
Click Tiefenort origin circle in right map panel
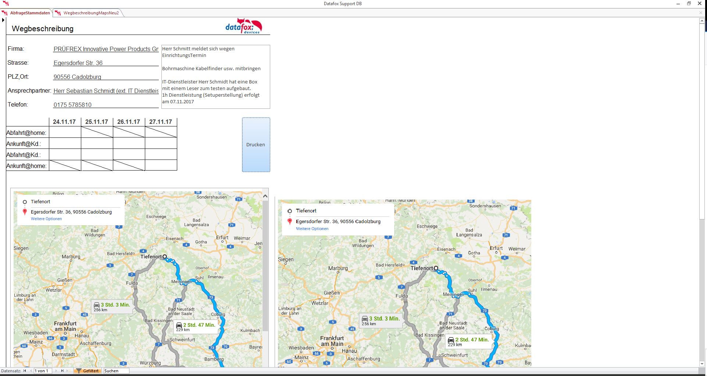coord(290,211)
